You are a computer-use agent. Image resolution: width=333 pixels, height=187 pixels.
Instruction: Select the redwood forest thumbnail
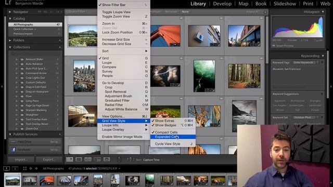(x=244, y=76)
